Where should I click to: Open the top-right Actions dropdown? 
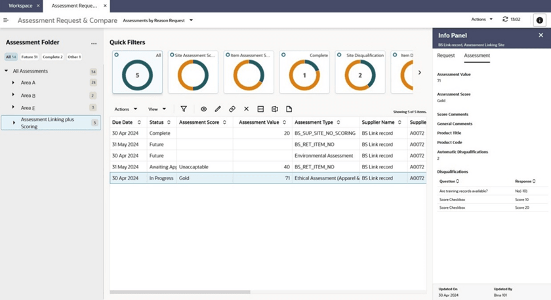point(481,19)
